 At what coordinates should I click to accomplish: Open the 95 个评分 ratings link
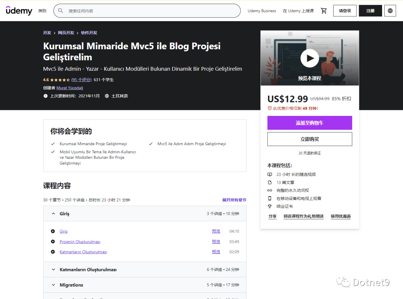coord(81,80)
